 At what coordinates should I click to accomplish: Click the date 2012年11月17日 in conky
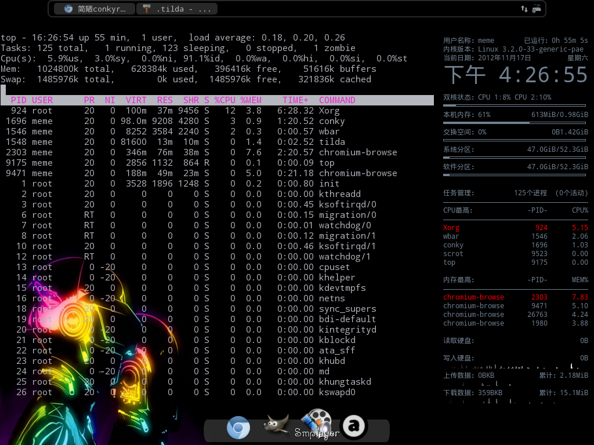click(504, 58)
